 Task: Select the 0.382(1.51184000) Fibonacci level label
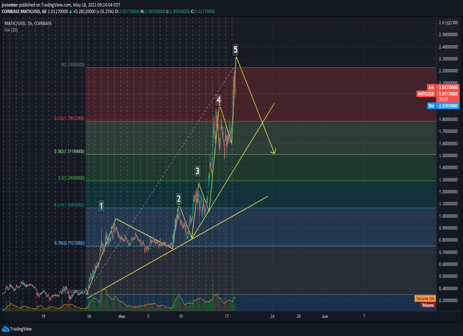69,151
